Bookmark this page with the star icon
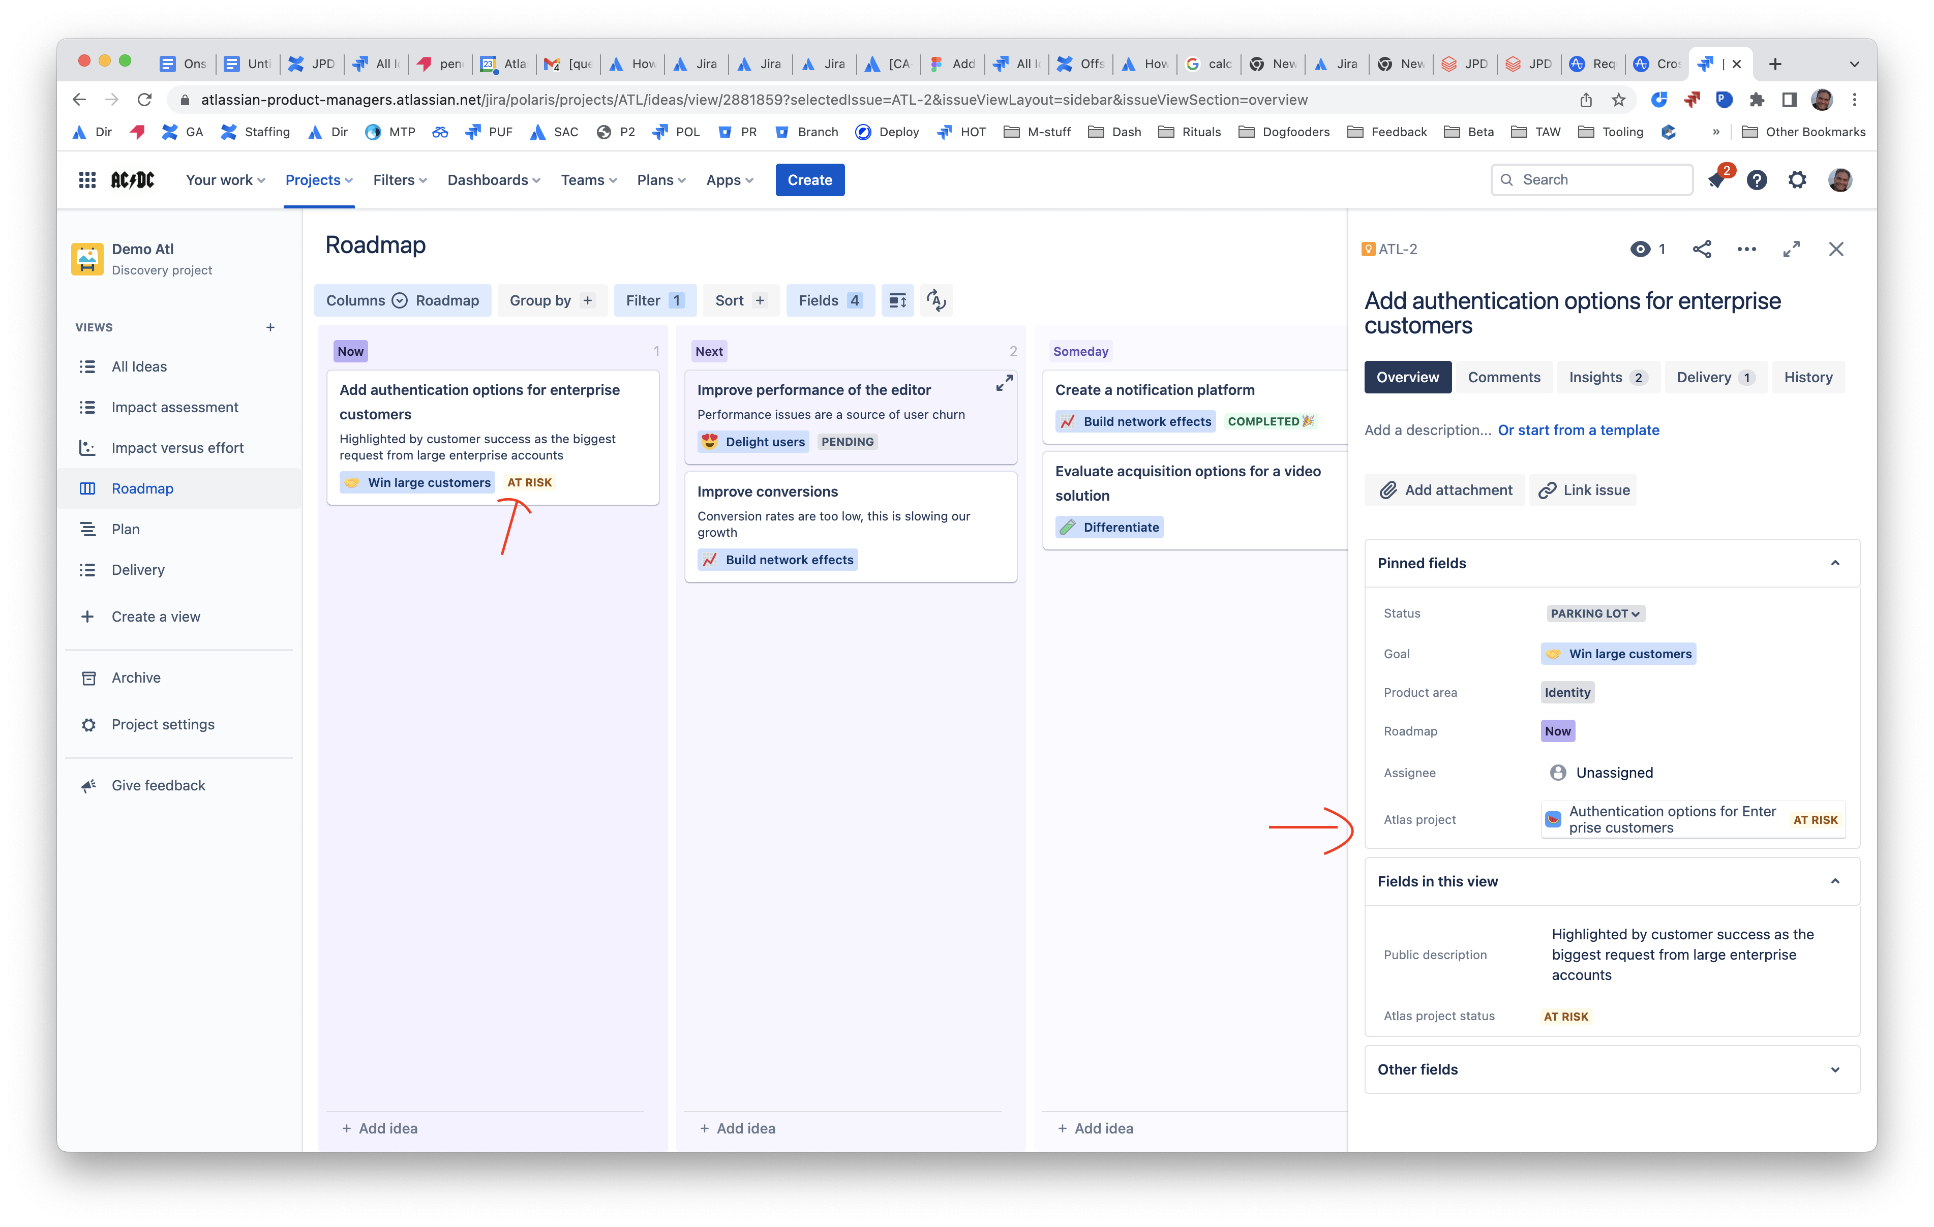1934x1227 pixels. 1618,100
